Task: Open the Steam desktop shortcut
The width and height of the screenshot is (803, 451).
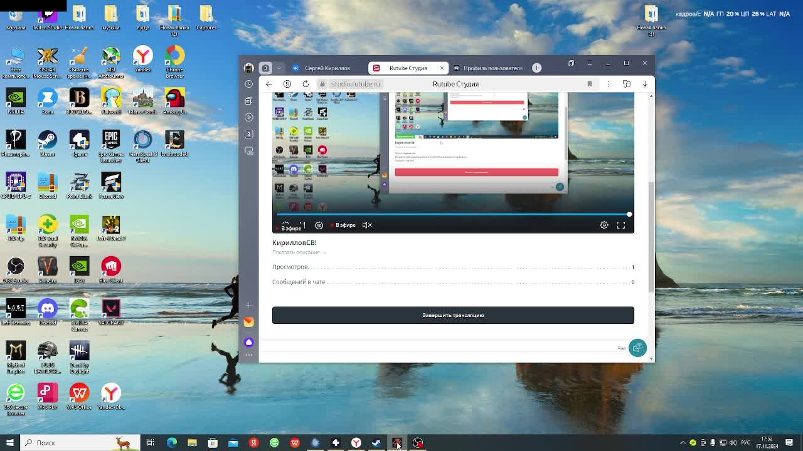Action: click(x=47, y=143)
